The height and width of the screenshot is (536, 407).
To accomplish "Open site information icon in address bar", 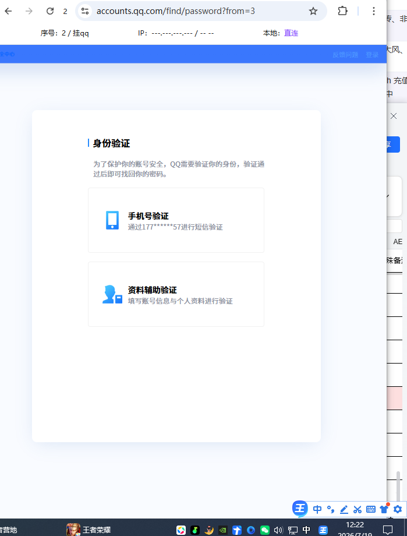I will (85, 11).
